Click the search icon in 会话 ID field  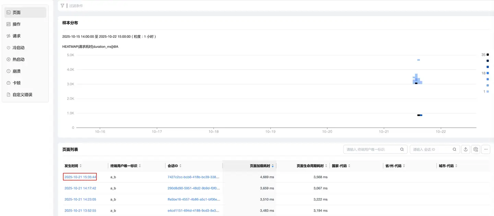455,149
